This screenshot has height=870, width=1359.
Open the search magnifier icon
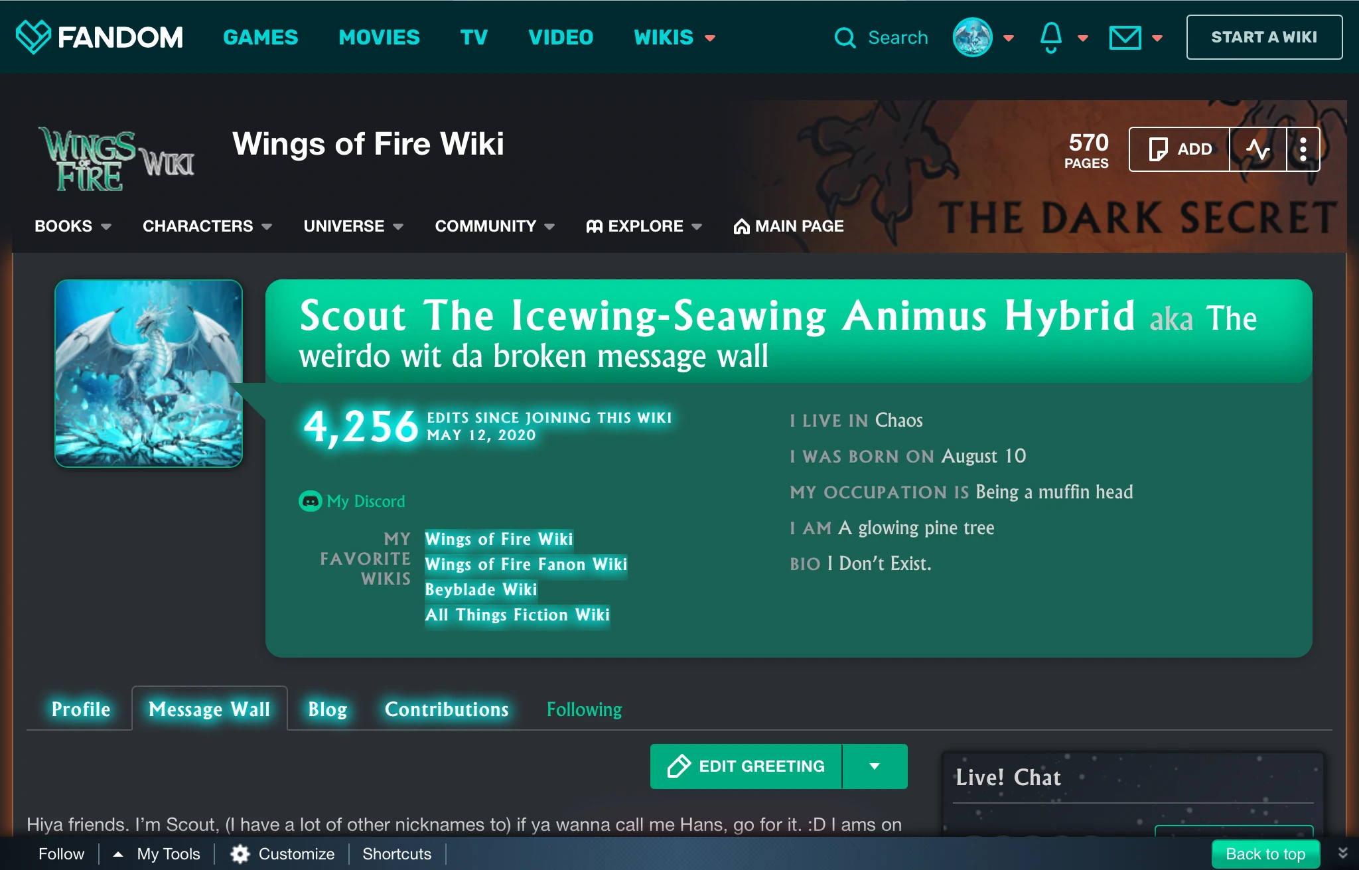coord(845,38)
